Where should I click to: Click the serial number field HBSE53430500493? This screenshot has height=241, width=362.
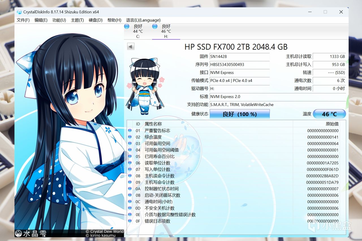point(240,64)
